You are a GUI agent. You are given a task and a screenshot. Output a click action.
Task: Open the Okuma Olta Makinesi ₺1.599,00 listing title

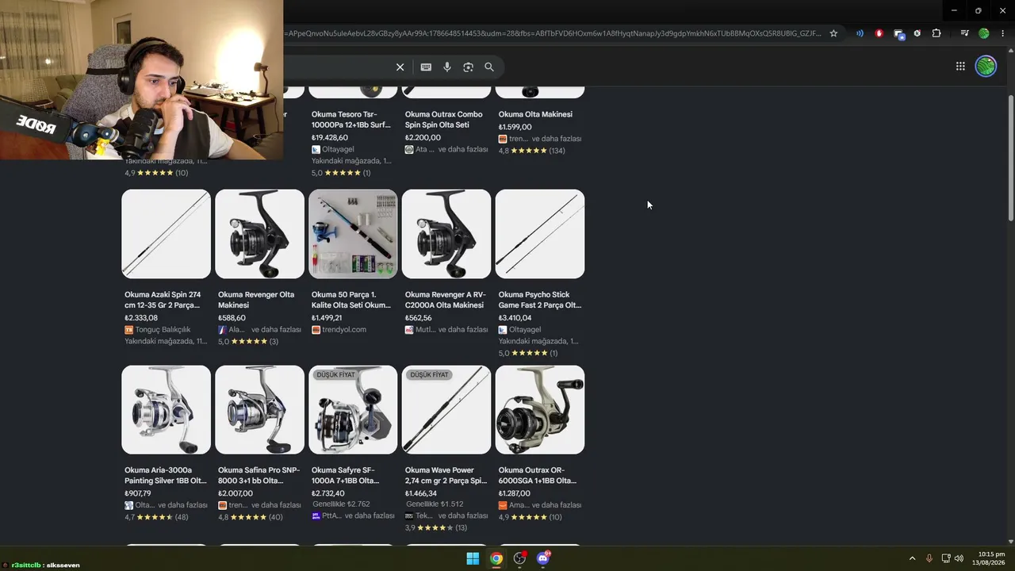[x=535, y=114]
